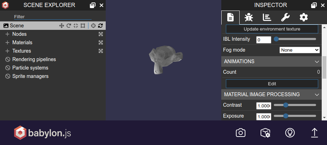Open the Settings tab with gear icon
Viewport: 327px width, 145px height.
(304, 18)
